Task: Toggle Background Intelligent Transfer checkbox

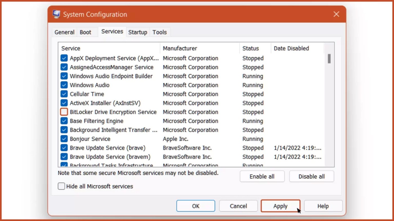Action: coord(64,130)
